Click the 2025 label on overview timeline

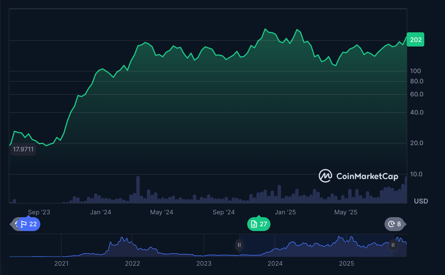pos(347,263)
